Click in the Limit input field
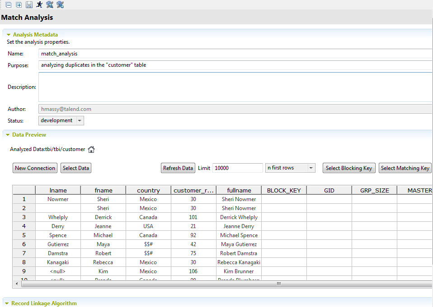This screenshot has height=307, width=433. coord(237,168)
